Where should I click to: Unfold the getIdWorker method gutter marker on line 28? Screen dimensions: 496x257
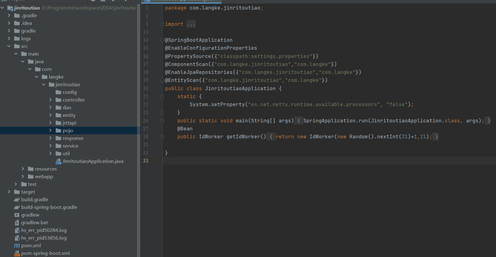[162, 137]
